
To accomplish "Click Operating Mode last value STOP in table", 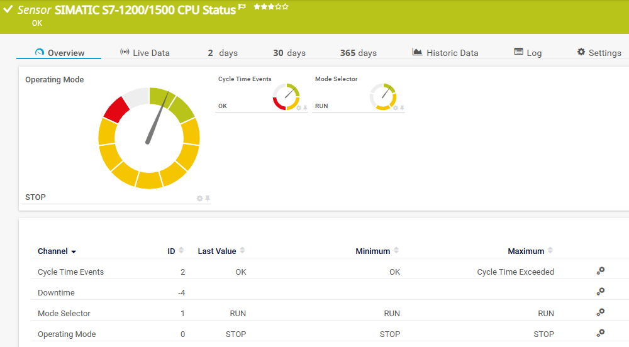I will click(x=236, y=334).
